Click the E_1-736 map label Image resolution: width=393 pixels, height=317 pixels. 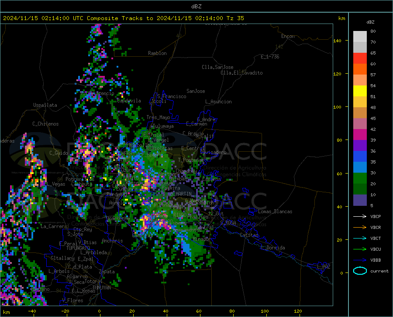coord(270,57)
